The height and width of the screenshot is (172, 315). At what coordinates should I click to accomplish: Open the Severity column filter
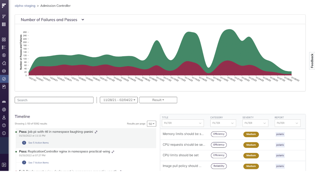(255, 123)
